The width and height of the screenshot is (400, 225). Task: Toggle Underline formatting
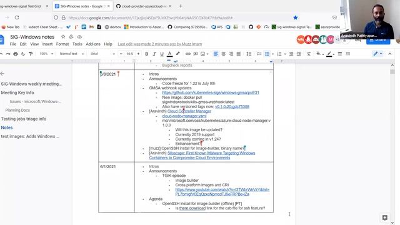(x=162, y=54)
